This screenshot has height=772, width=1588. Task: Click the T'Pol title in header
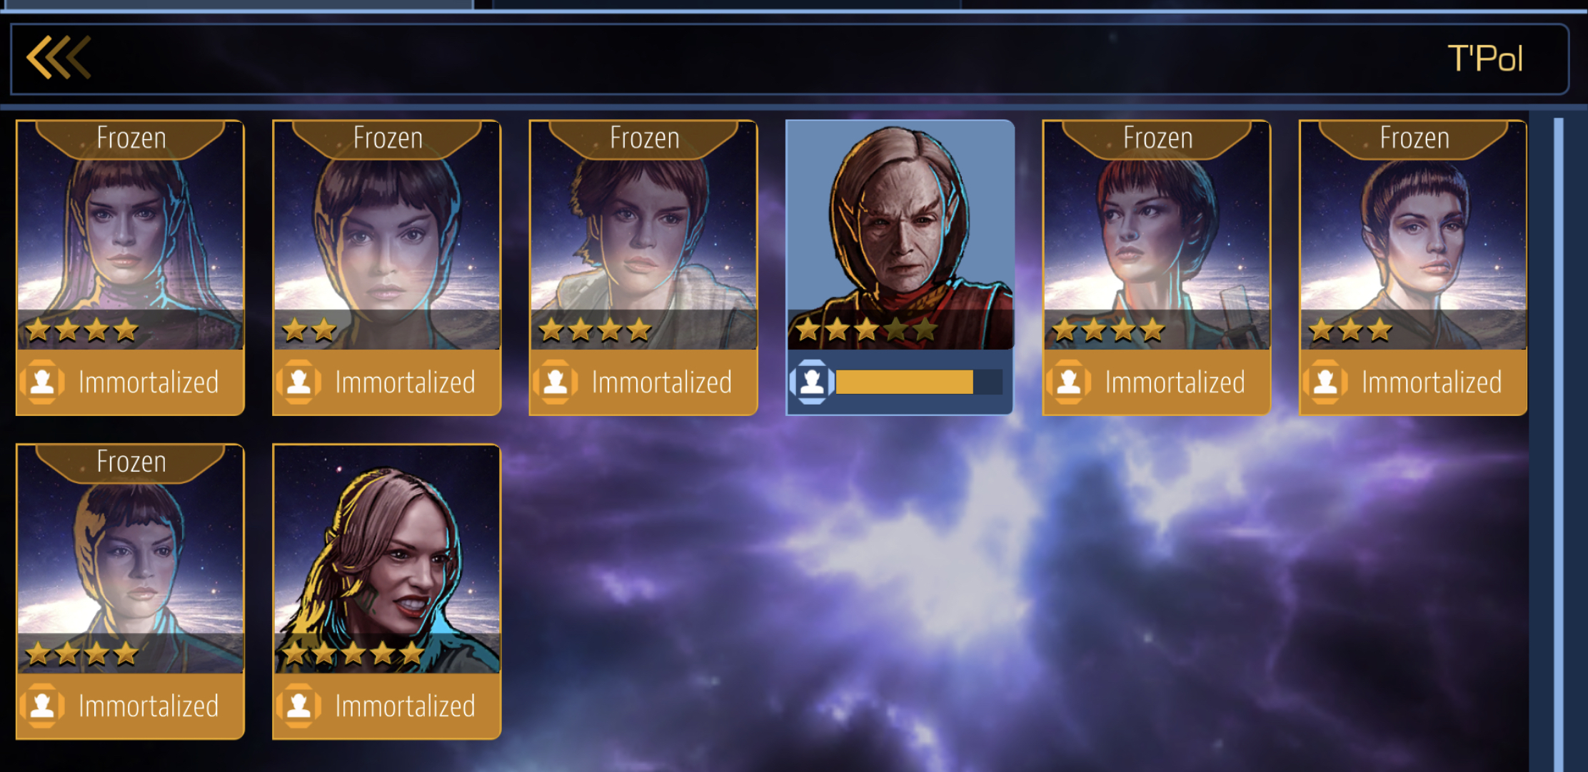(x=1485, y=58)
